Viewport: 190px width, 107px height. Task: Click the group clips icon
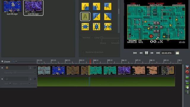pyautogui.click(x=187, y=77)
